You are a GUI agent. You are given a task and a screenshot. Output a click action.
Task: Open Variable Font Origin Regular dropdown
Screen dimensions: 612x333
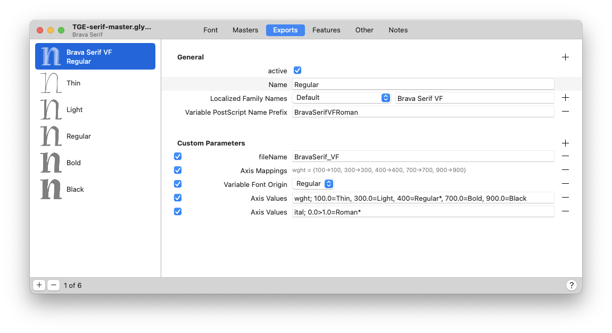(x=313, y=184)
